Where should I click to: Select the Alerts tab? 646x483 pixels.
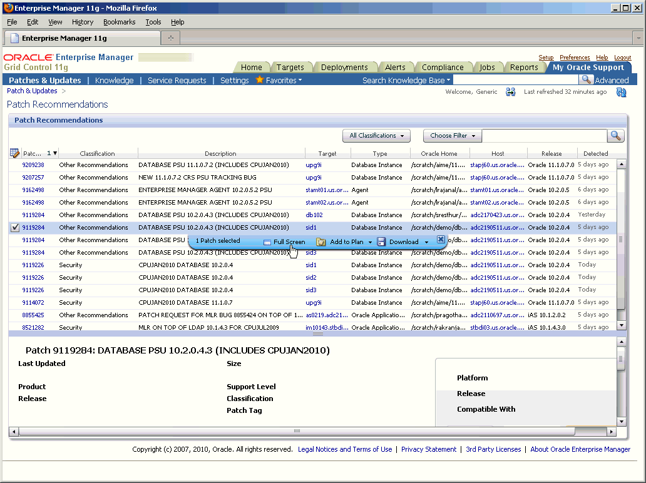pyautogui.click(x=395, y=67)
